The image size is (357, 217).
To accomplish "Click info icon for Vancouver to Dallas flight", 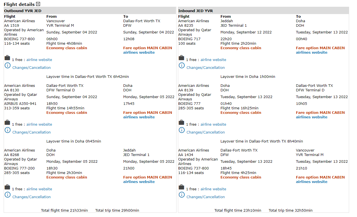I will pos(8,65).
